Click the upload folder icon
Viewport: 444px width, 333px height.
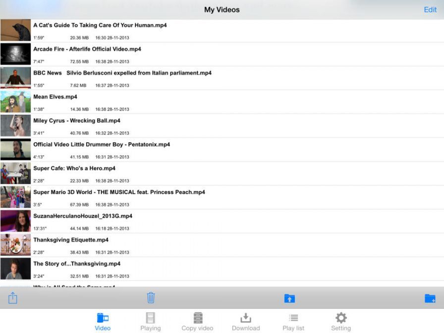click(289, 298)
